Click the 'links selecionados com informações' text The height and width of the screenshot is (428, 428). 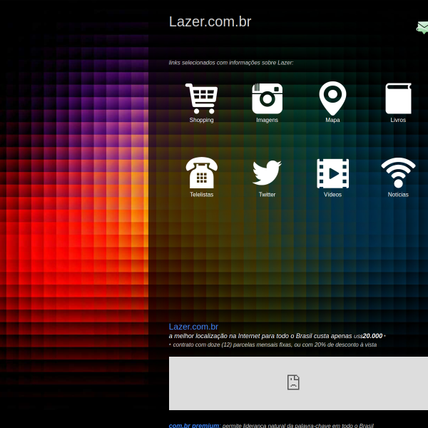point(231,63)
